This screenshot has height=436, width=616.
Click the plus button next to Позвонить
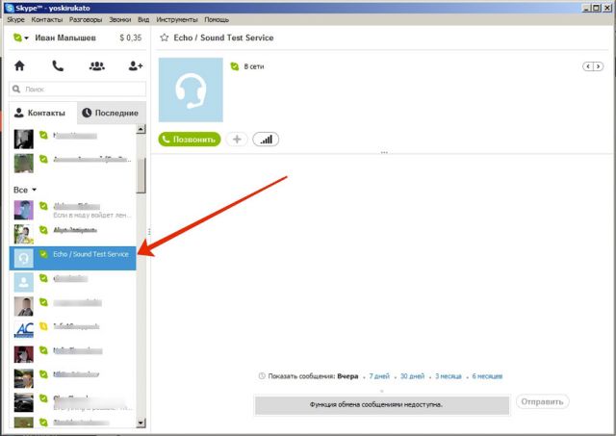237,139
